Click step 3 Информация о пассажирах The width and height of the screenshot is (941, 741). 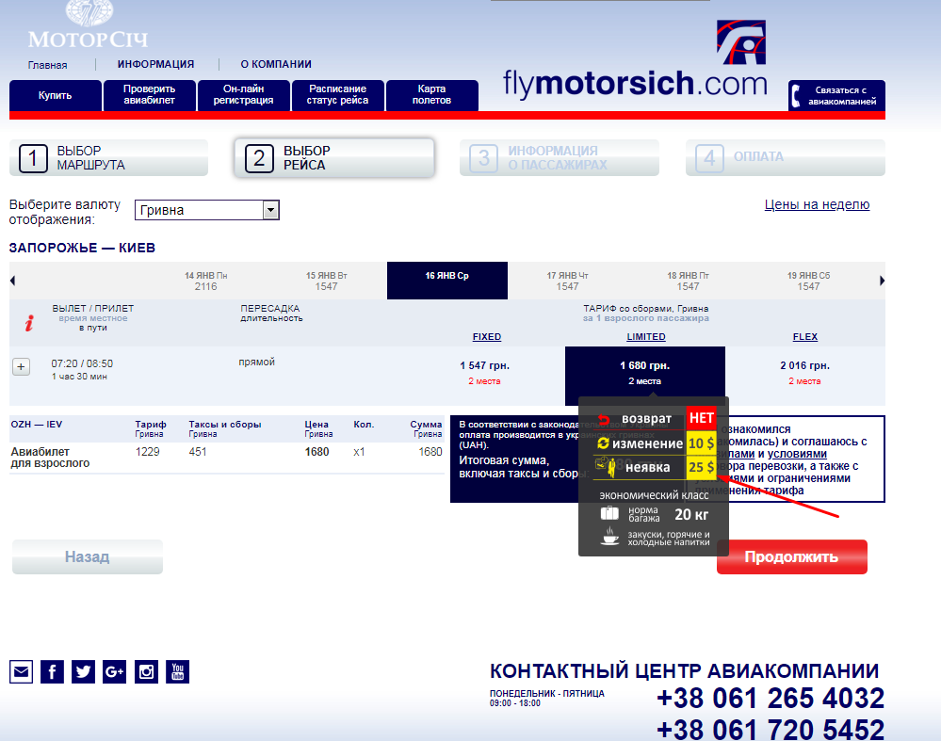[560, 158]
